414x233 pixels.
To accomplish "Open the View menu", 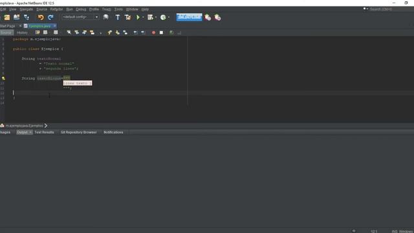I will coord(13,9).
